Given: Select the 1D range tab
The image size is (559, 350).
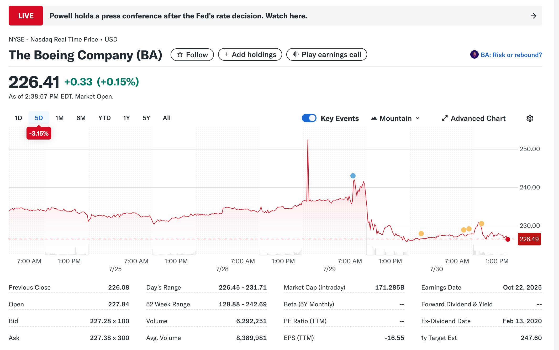Looking at the screenshot, I should [18, 118].
